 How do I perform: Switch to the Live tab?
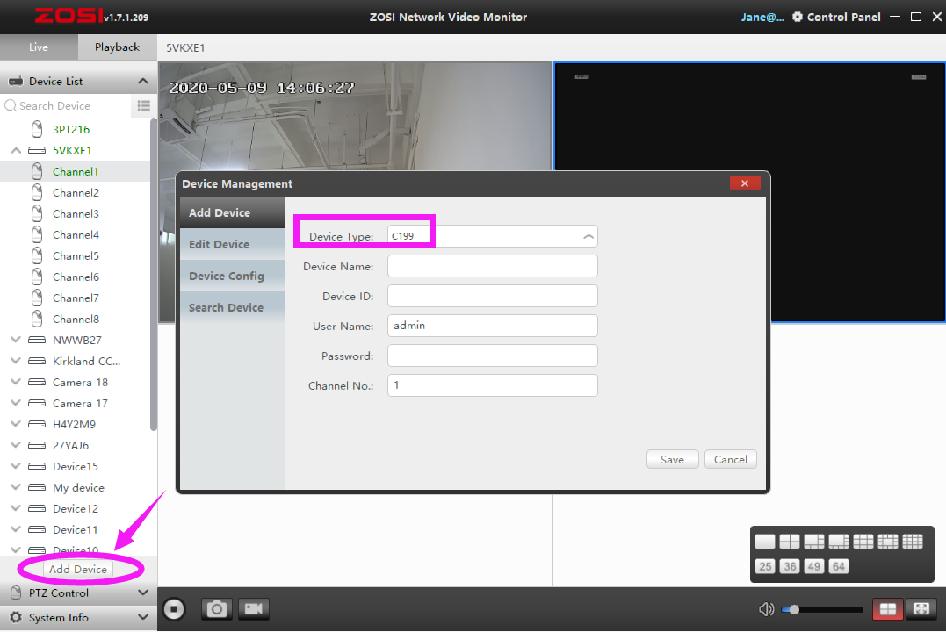(x=39, y=47)
